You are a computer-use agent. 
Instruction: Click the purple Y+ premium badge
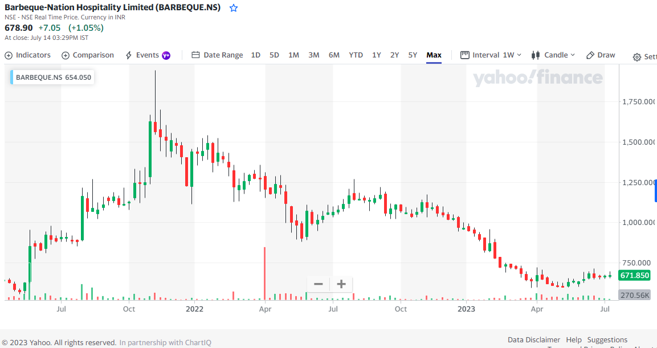pos(166,55)
